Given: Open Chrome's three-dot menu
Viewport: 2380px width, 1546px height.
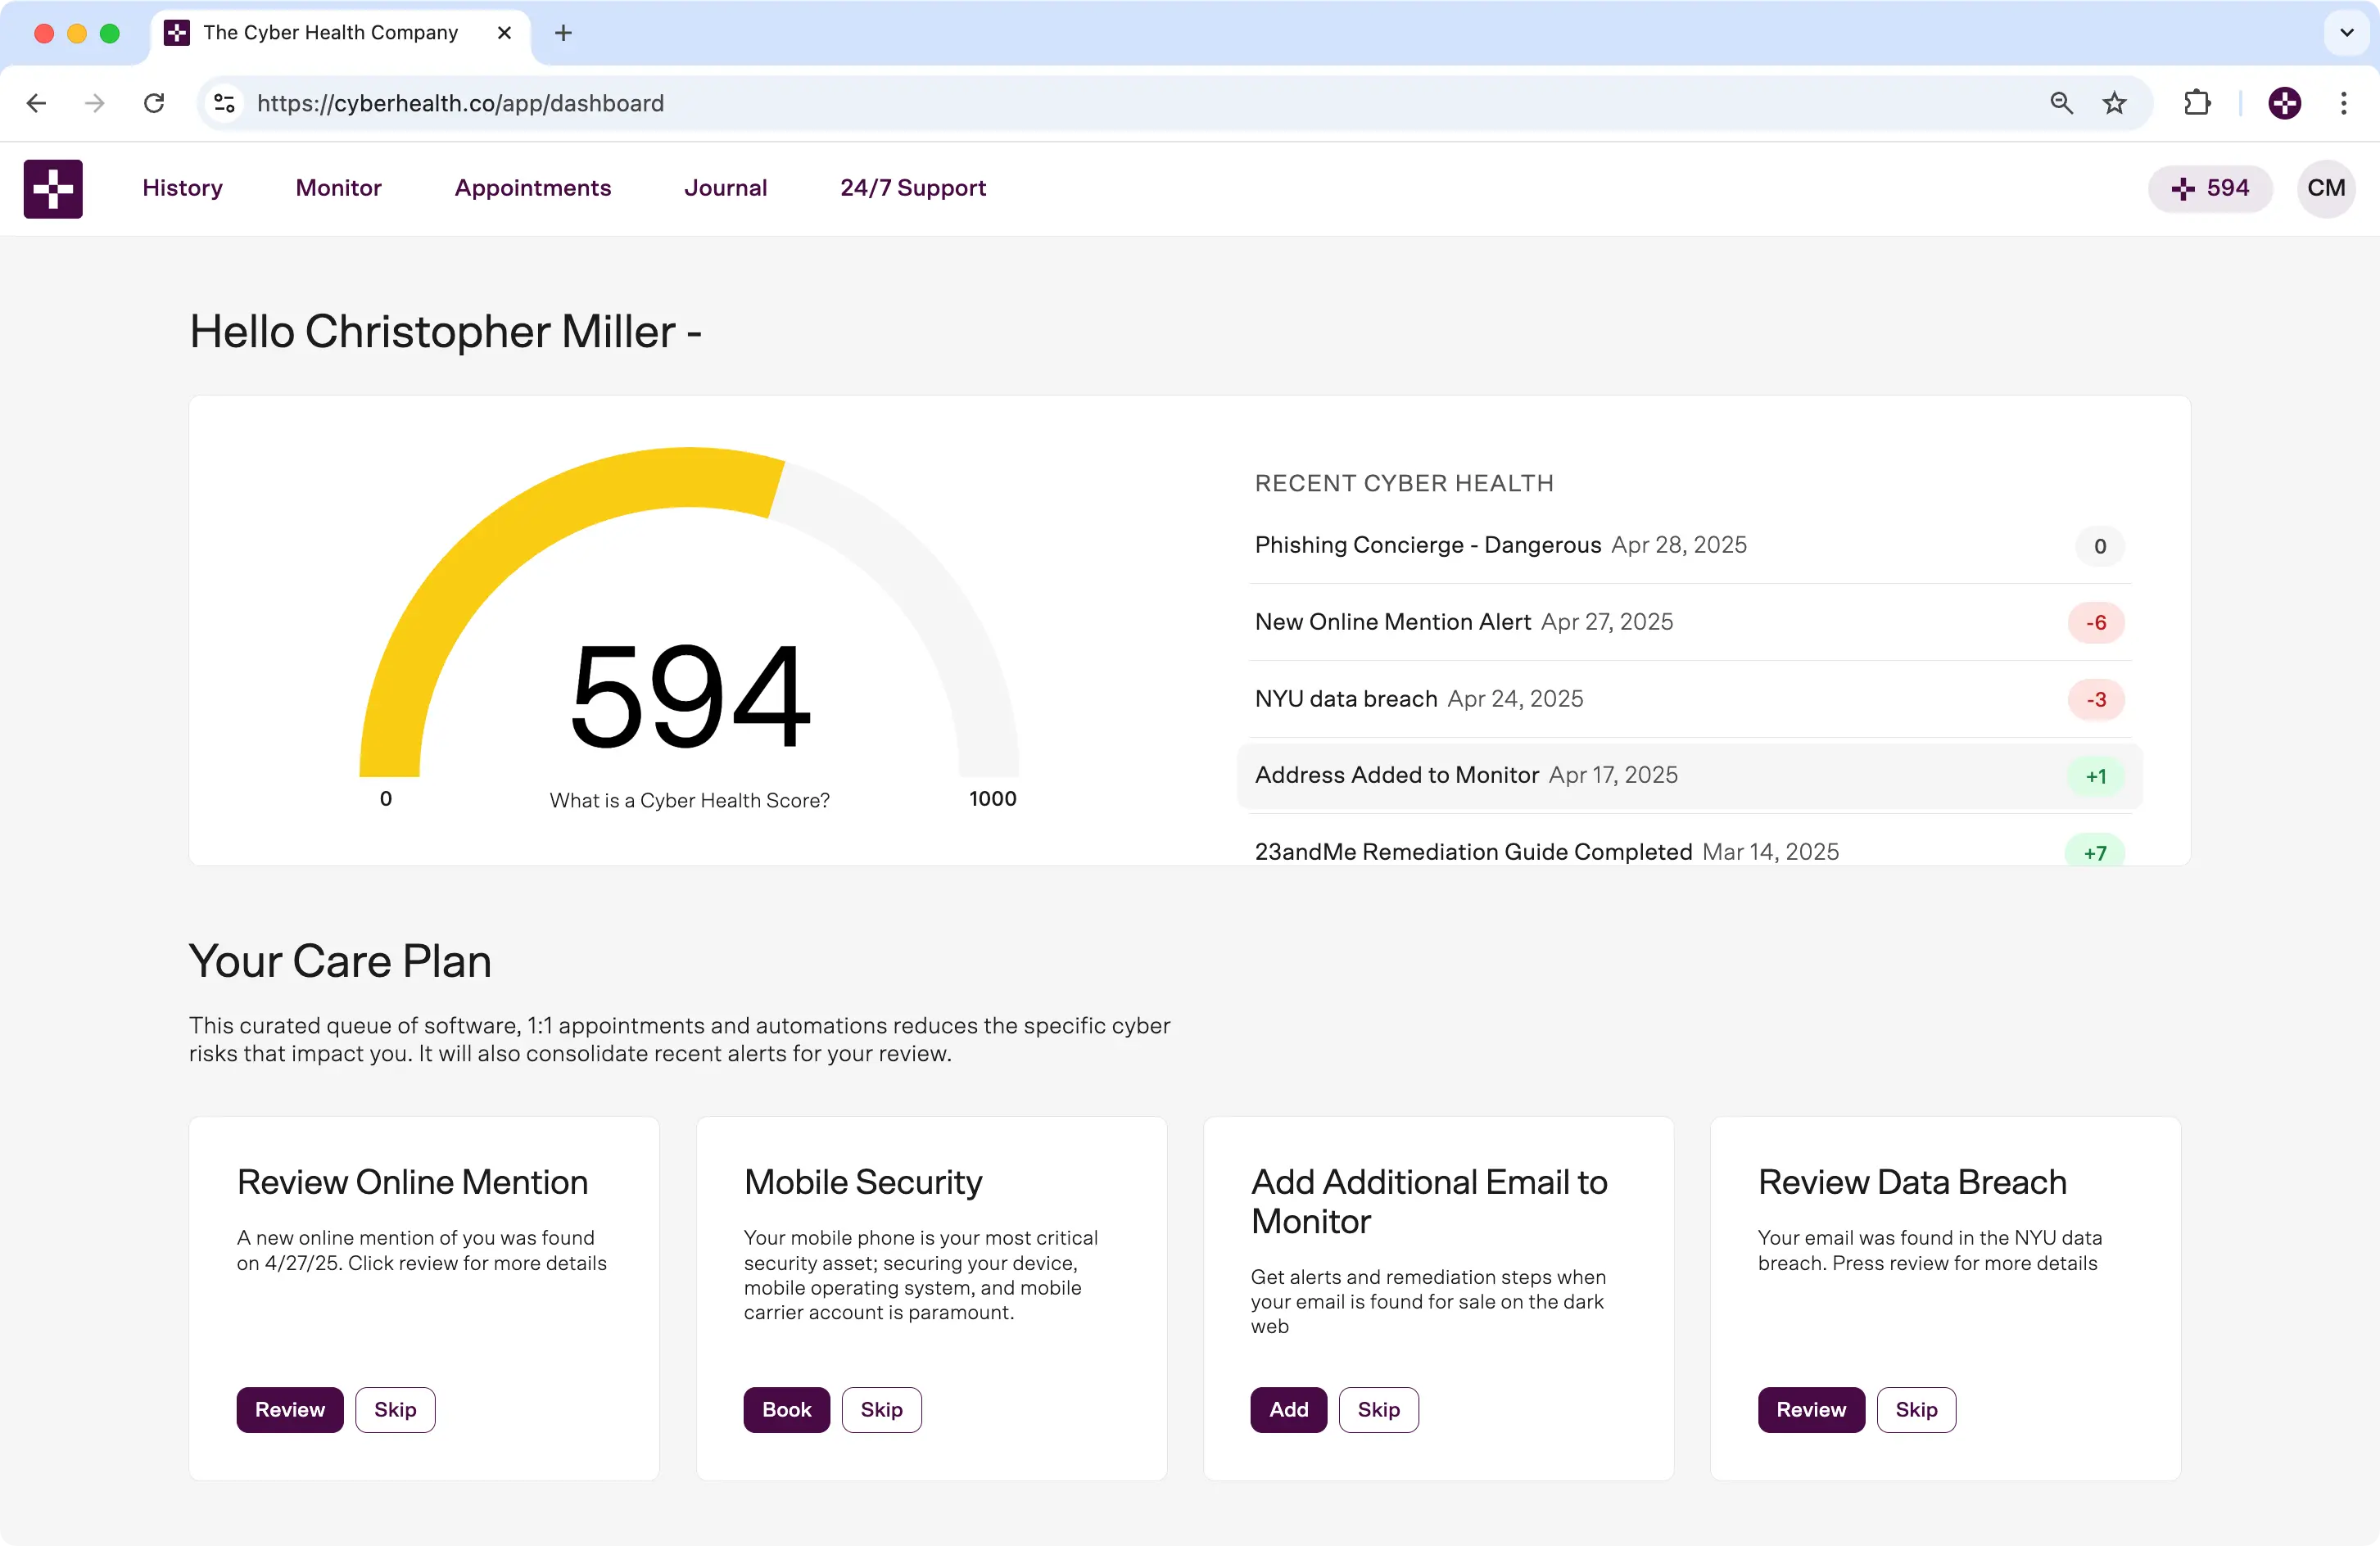Looking at the screenshot, I should (x=2343, y=103).
